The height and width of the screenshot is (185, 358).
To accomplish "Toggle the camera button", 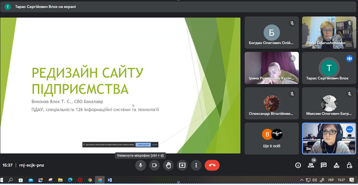I will [154, 165].
